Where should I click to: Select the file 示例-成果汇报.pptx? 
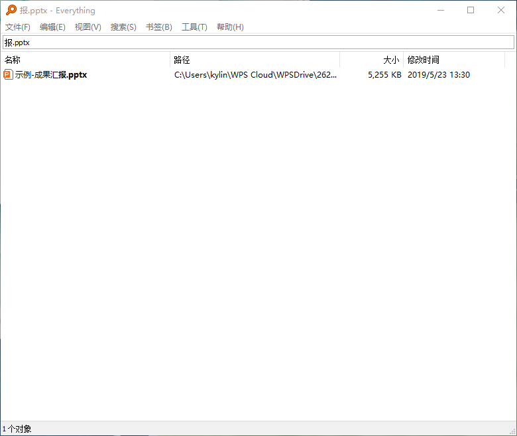51,75
